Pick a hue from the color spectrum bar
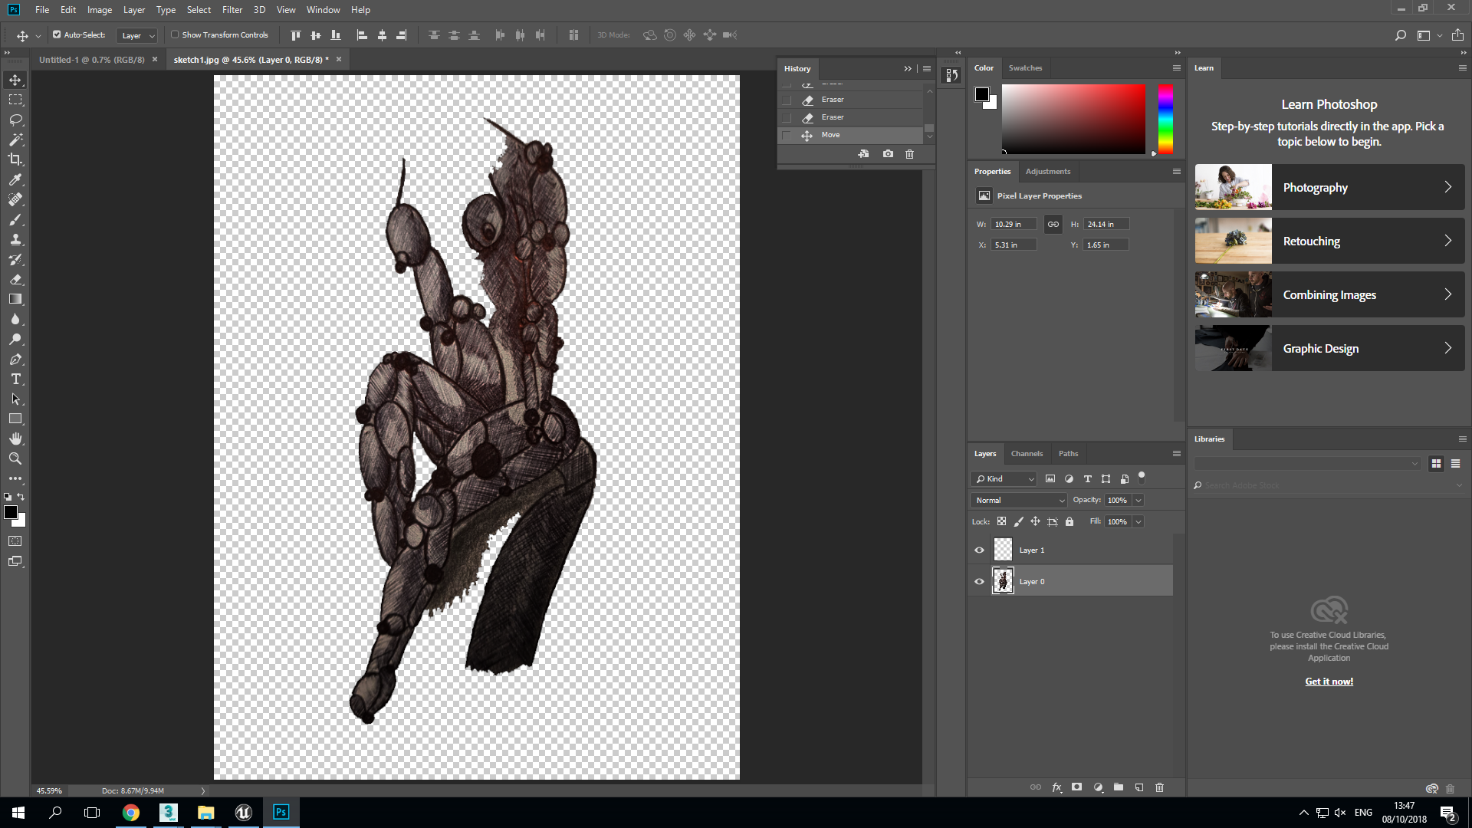Image resolution: width=1472 pixels, height=828 pixels. point(1165,119)
